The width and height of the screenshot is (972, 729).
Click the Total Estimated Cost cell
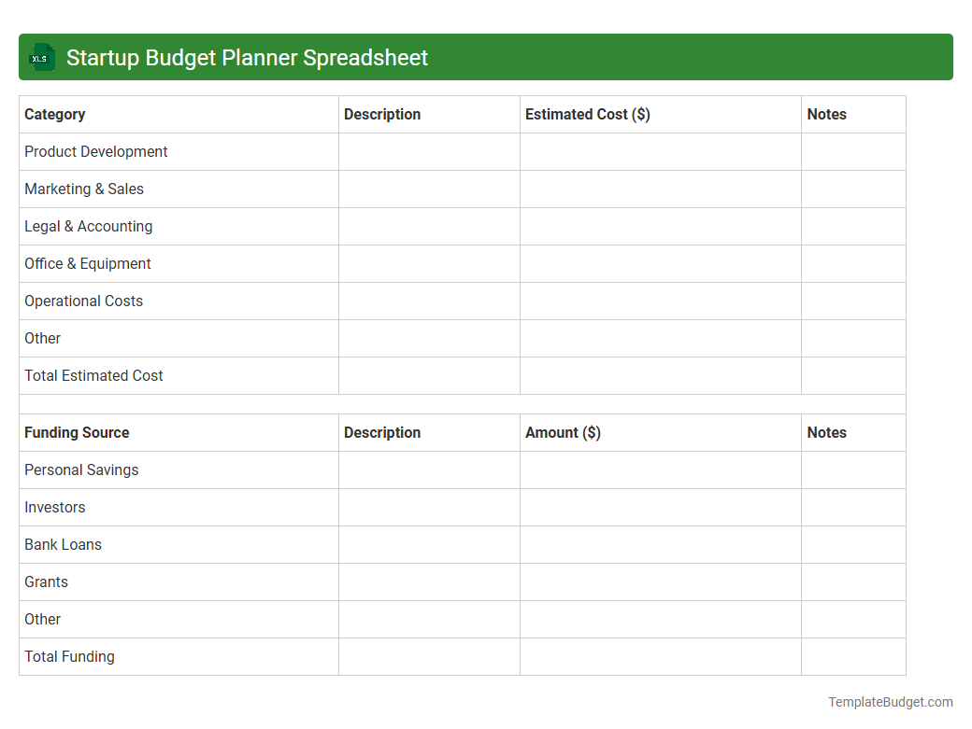point(93,375)
